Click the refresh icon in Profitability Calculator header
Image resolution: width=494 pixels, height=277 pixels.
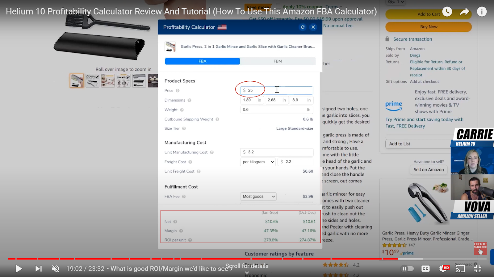[x=303, y=27]
